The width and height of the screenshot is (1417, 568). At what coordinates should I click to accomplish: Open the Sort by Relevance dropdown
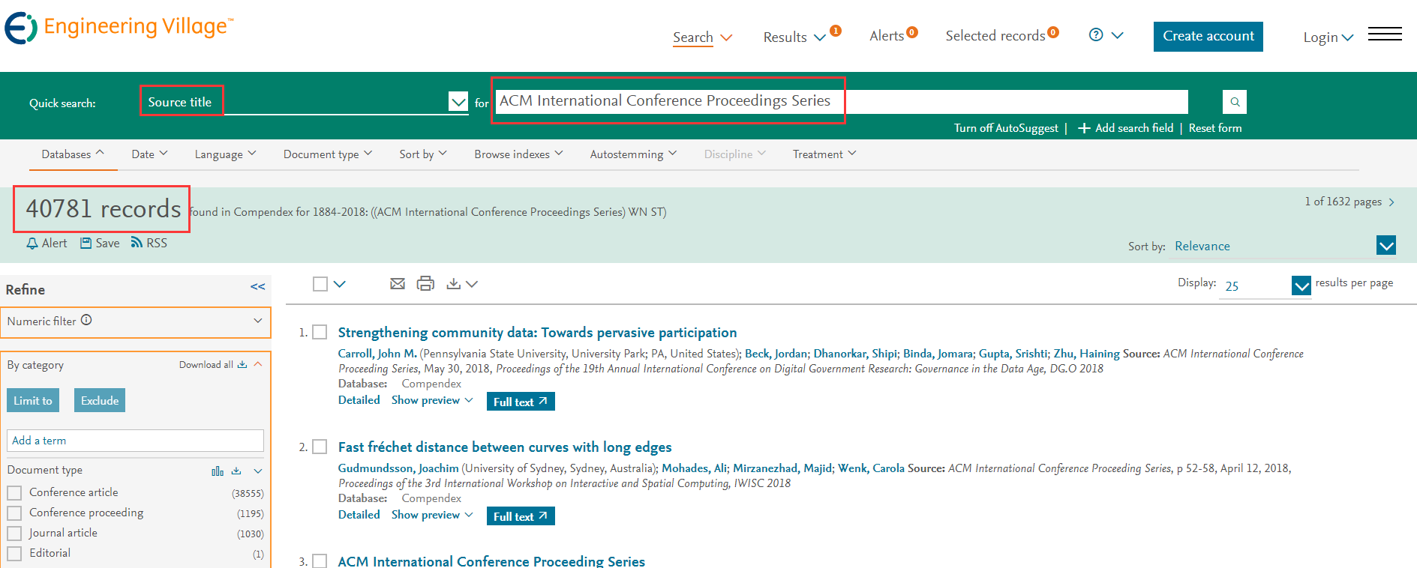tap(1385, 246)
